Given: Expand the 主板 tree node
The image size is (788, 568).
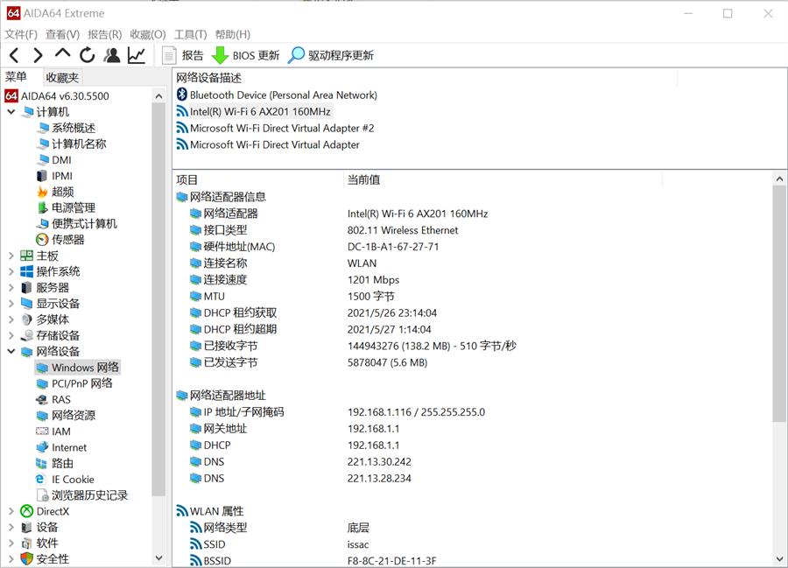Looking at the screenshot, I should point(11,256).
